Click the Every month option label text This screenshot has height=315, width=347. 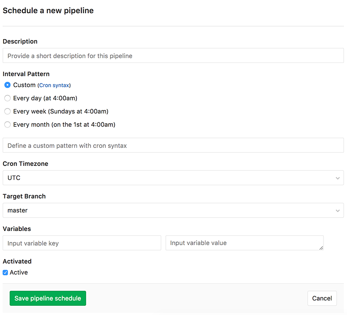[64, 125]
